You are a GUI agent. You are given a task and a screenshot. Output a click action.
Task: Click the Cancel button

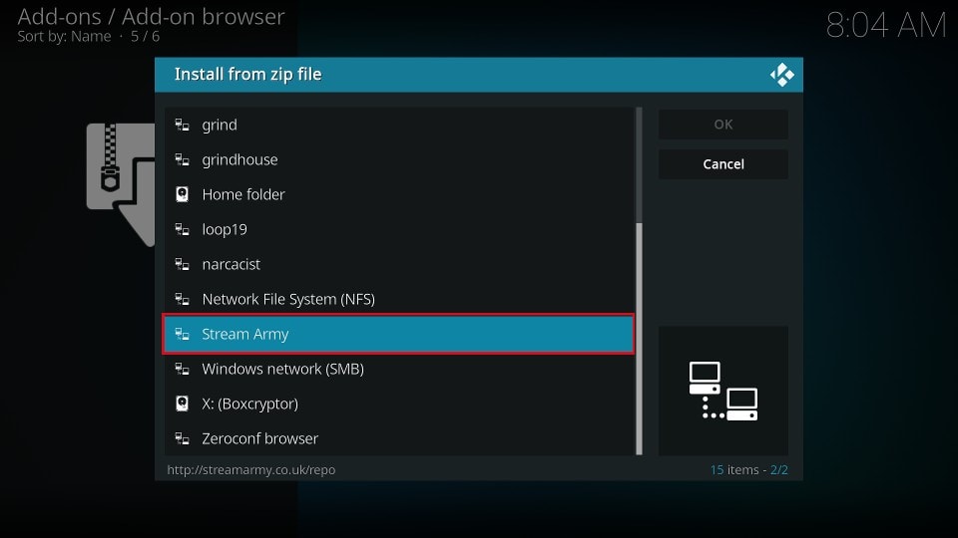(723, 164)
